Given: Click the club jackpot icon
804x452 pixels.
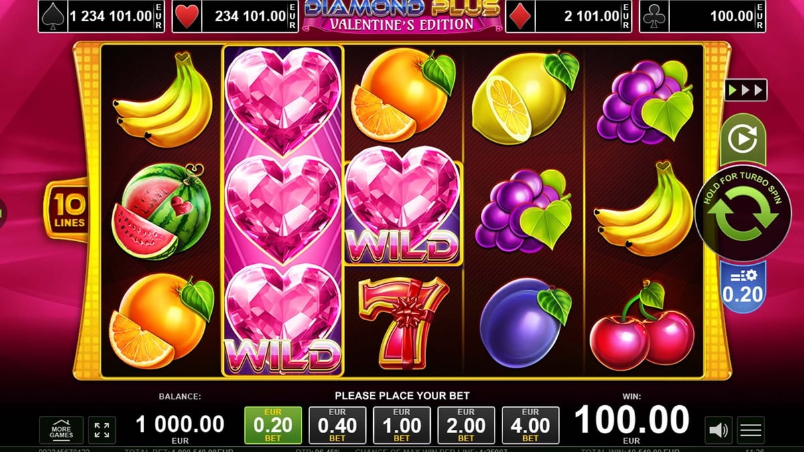Looking at the screenshot, I should 655,15.
